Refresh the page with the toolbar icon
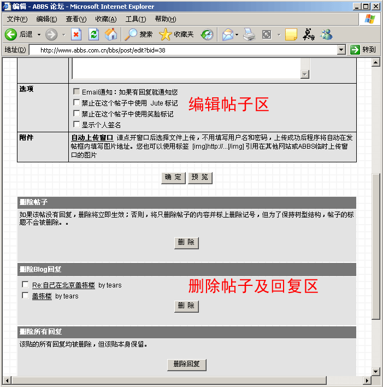 point(93,34)
